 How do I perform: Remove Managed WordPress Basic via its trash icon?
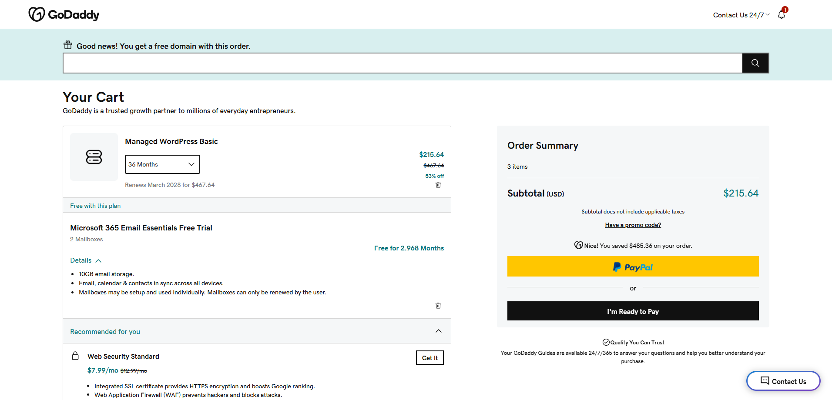pos(438,185)
